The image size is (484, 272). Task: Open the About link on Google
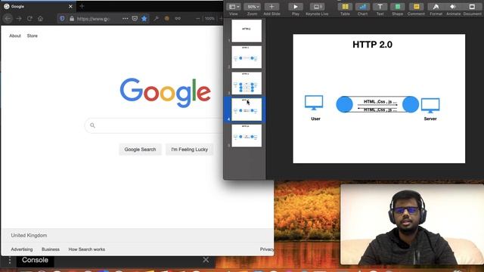[15, 36]
